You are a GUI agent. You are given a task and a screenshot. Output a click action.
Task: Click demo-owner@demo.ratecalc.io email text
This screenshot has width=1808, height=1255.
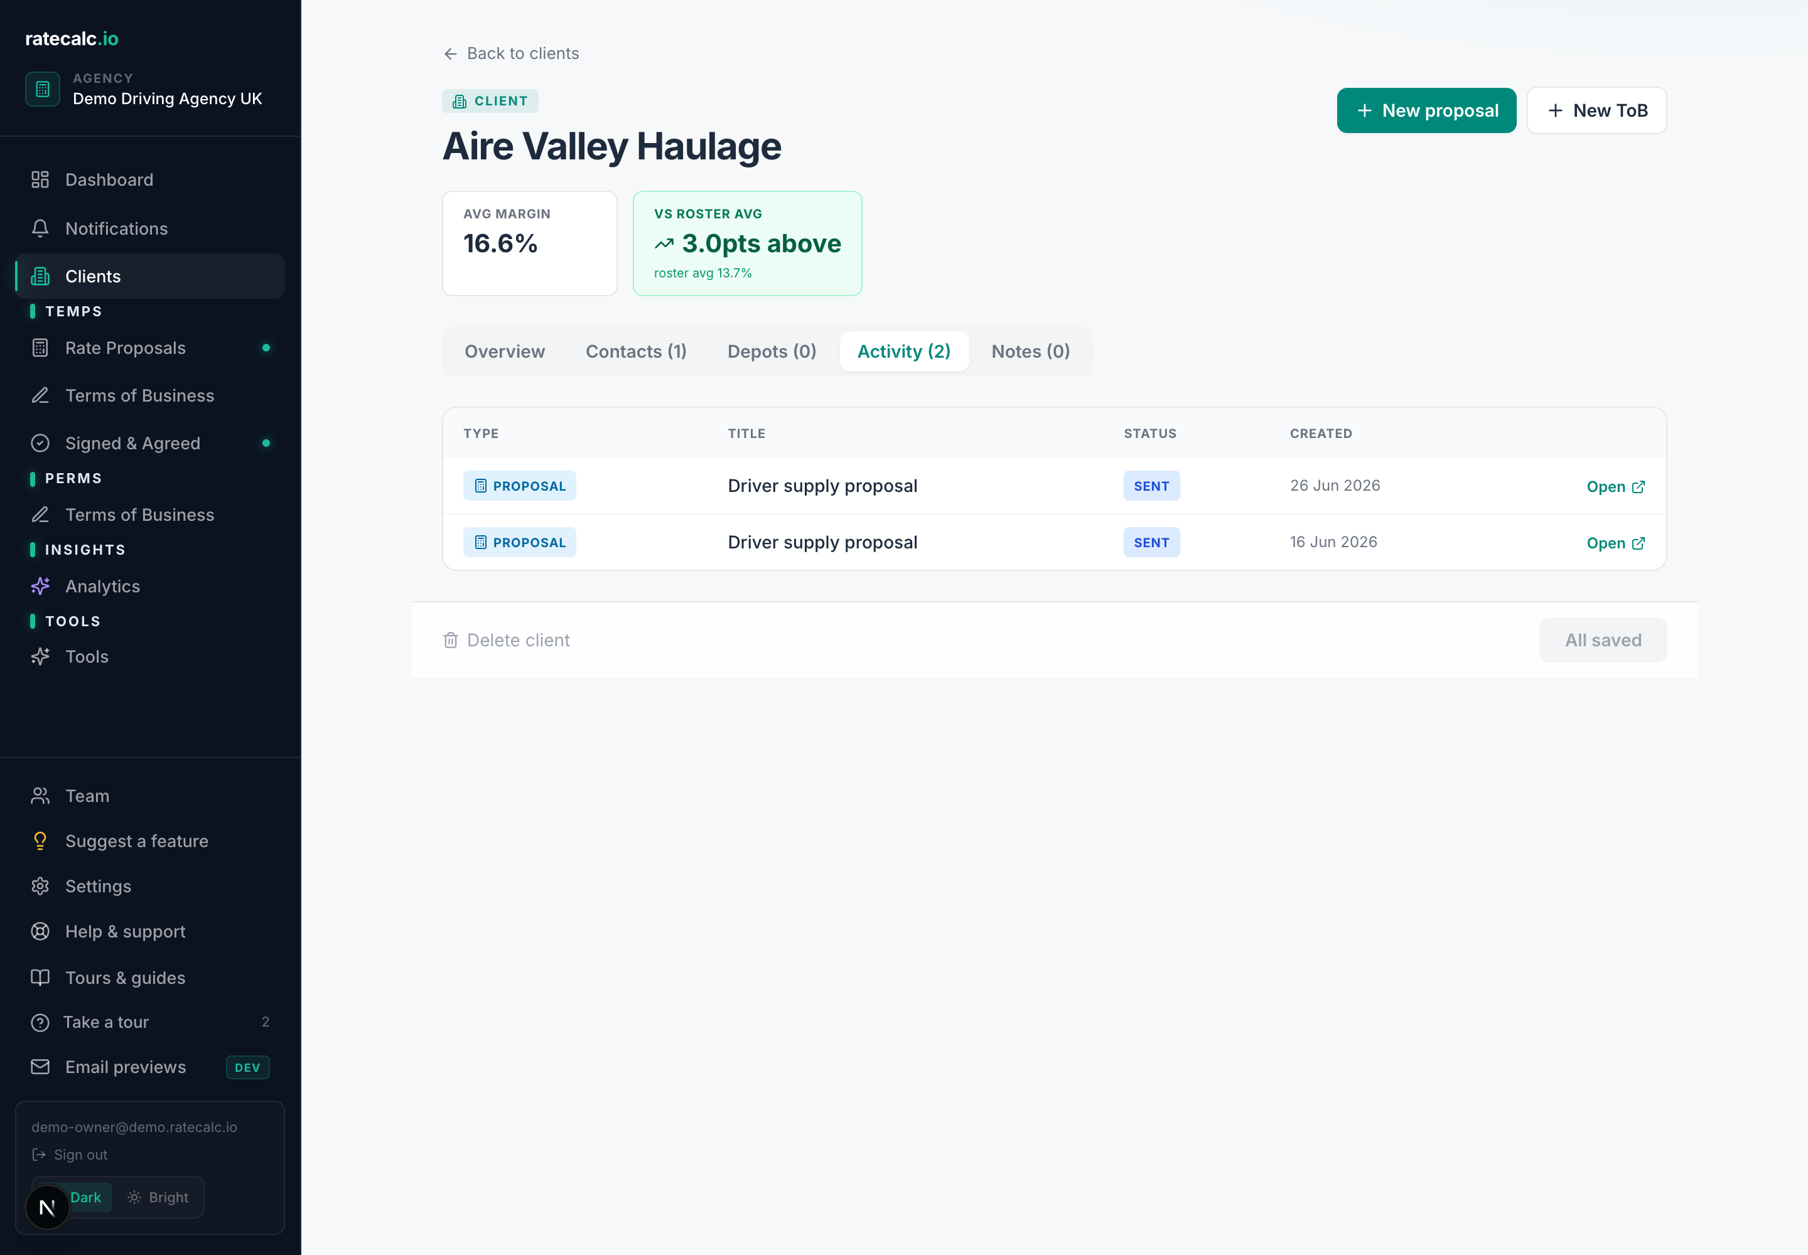pyautogui.click(x=134, y=1127)
